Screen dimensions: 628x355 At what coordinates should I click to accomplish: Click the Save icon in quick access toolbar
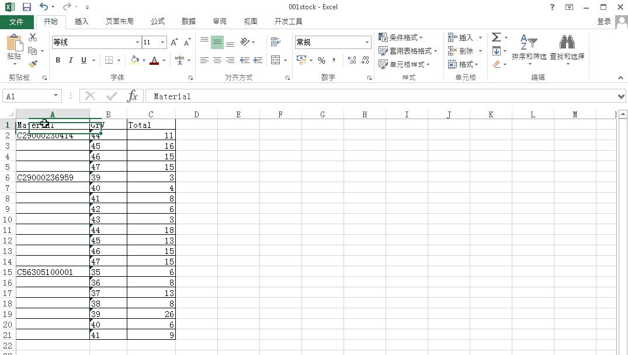coord(27,7)
